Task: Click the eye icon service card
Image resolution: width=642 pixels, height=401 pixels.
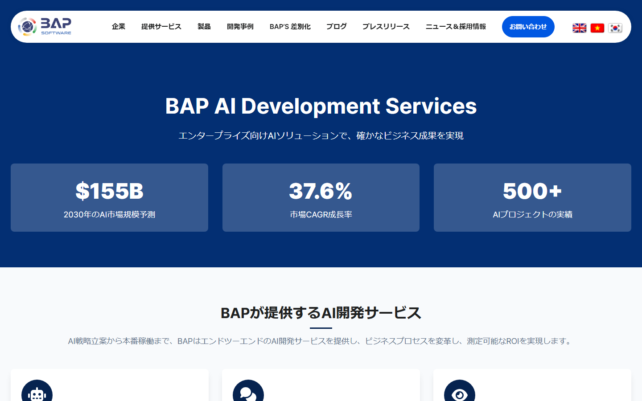Action: (532, 385)
